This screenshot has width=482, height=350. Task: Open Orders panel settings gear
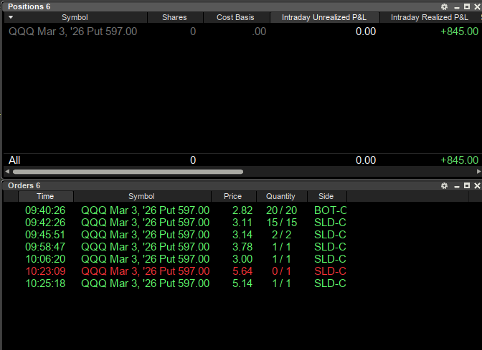point(444,185)
